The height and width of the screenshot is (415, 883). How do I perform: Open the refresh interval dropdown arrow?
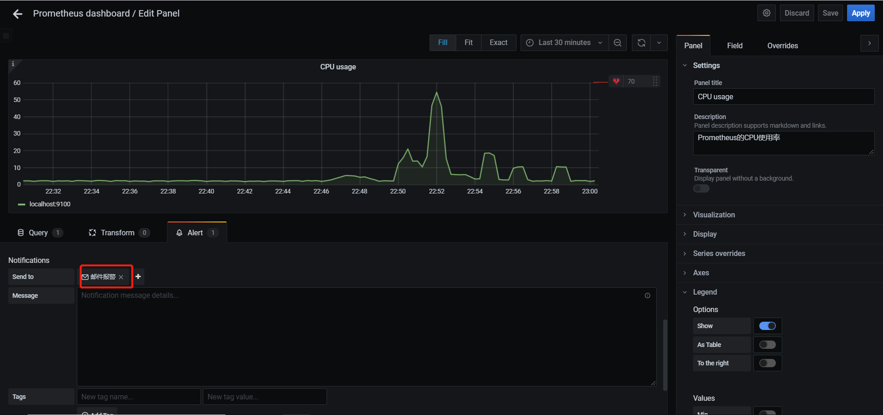point(659,43)
